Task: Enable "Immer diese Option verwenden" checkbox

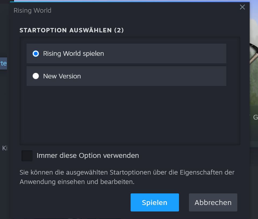Action: pyautogui.click(x=27, y=156)
